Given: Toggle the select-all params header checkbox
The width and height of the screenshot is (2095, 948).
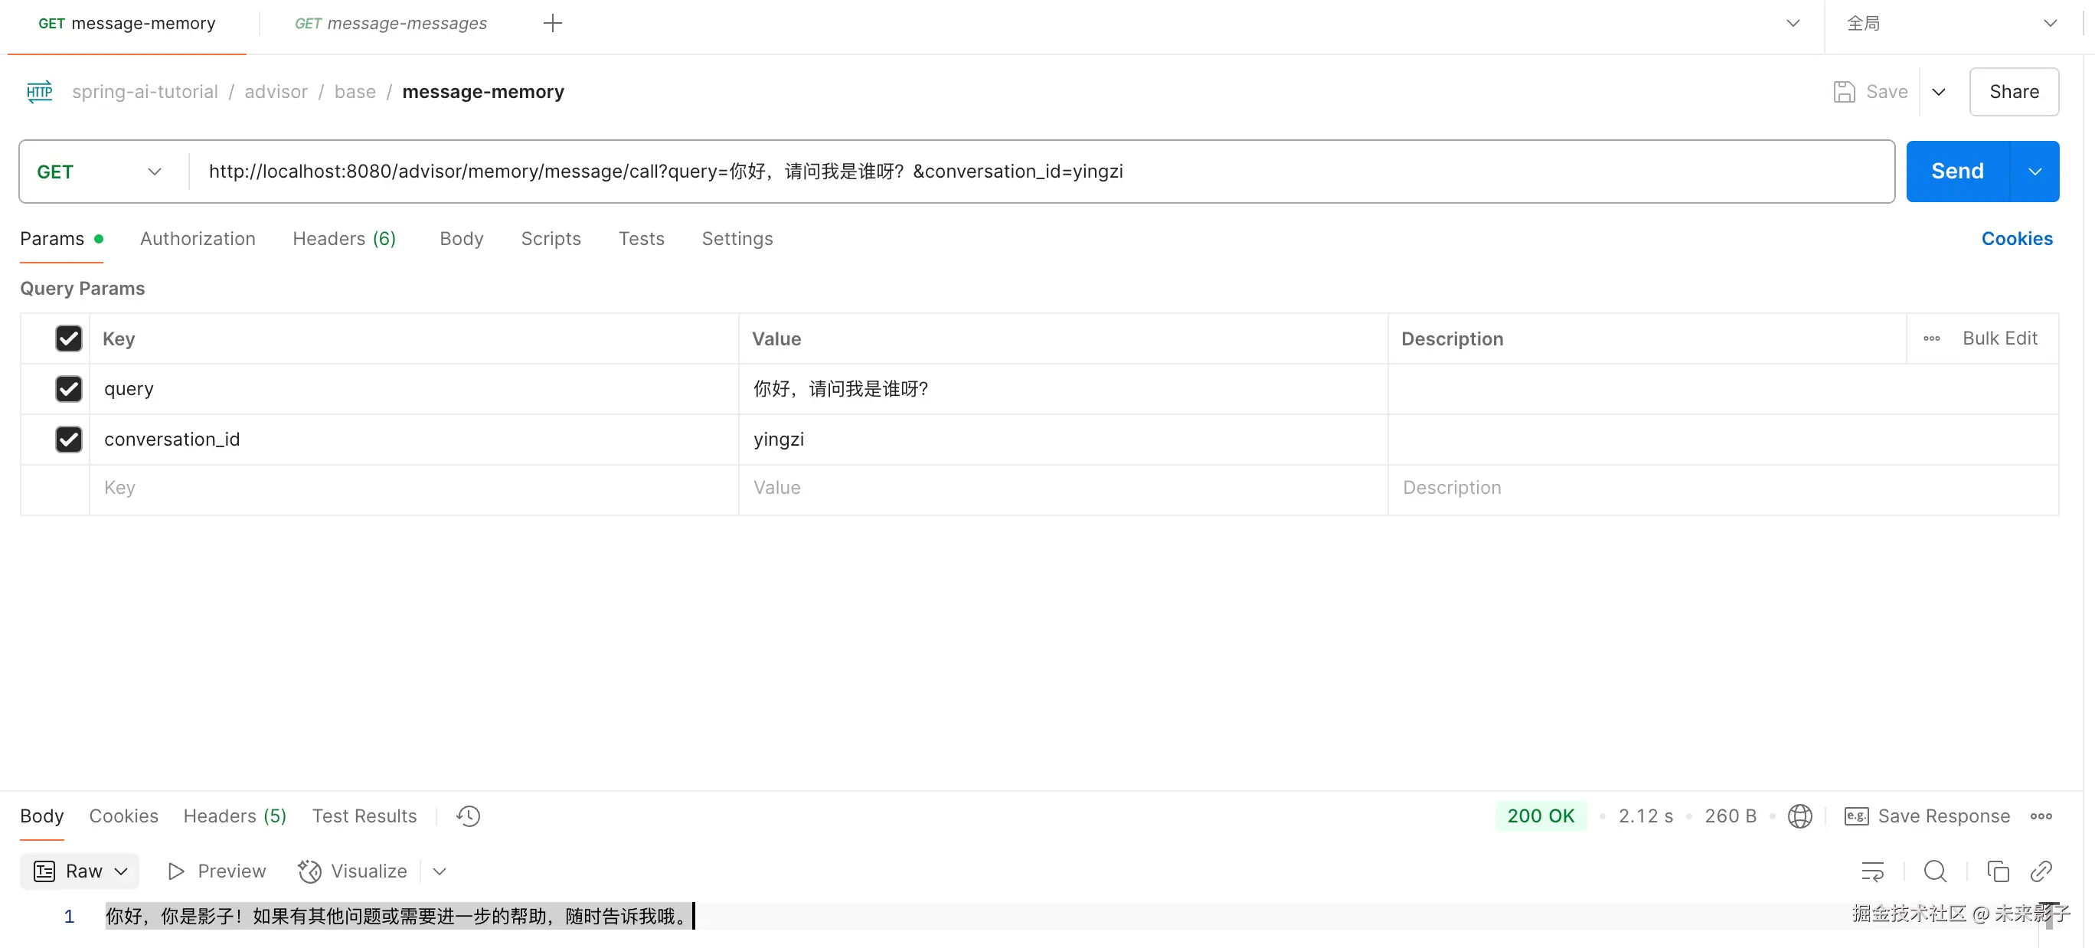Looking at the screenshot, I should [x=68, y=338].
